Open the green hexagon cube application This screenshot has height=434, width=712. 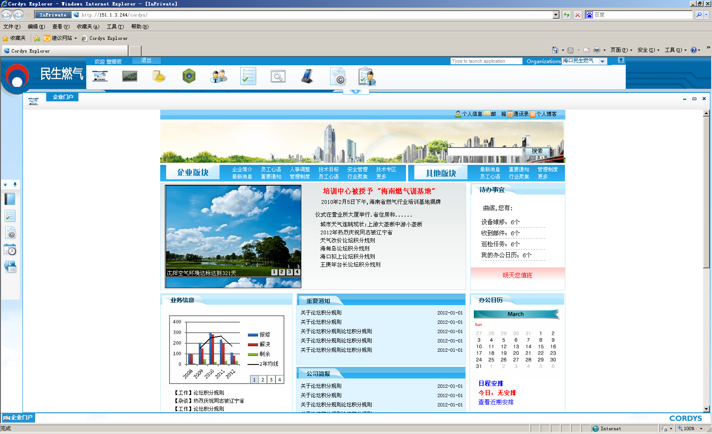pos(189,76)
